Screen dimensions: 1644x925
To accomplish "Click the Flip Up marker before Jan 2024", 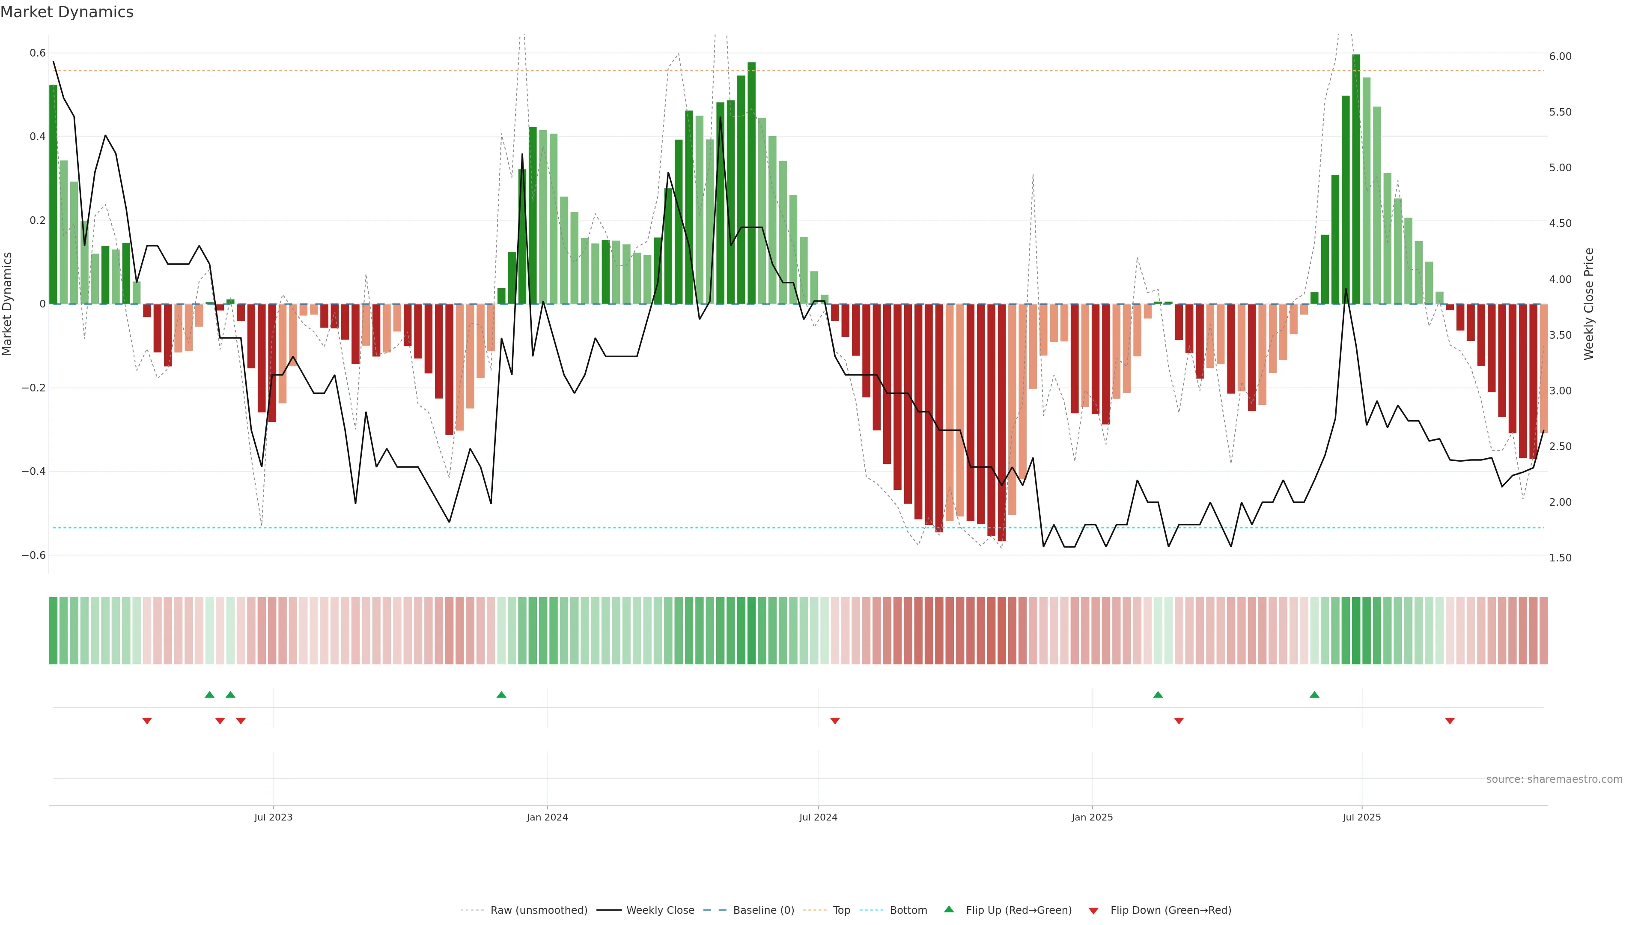I will (501, 695).
